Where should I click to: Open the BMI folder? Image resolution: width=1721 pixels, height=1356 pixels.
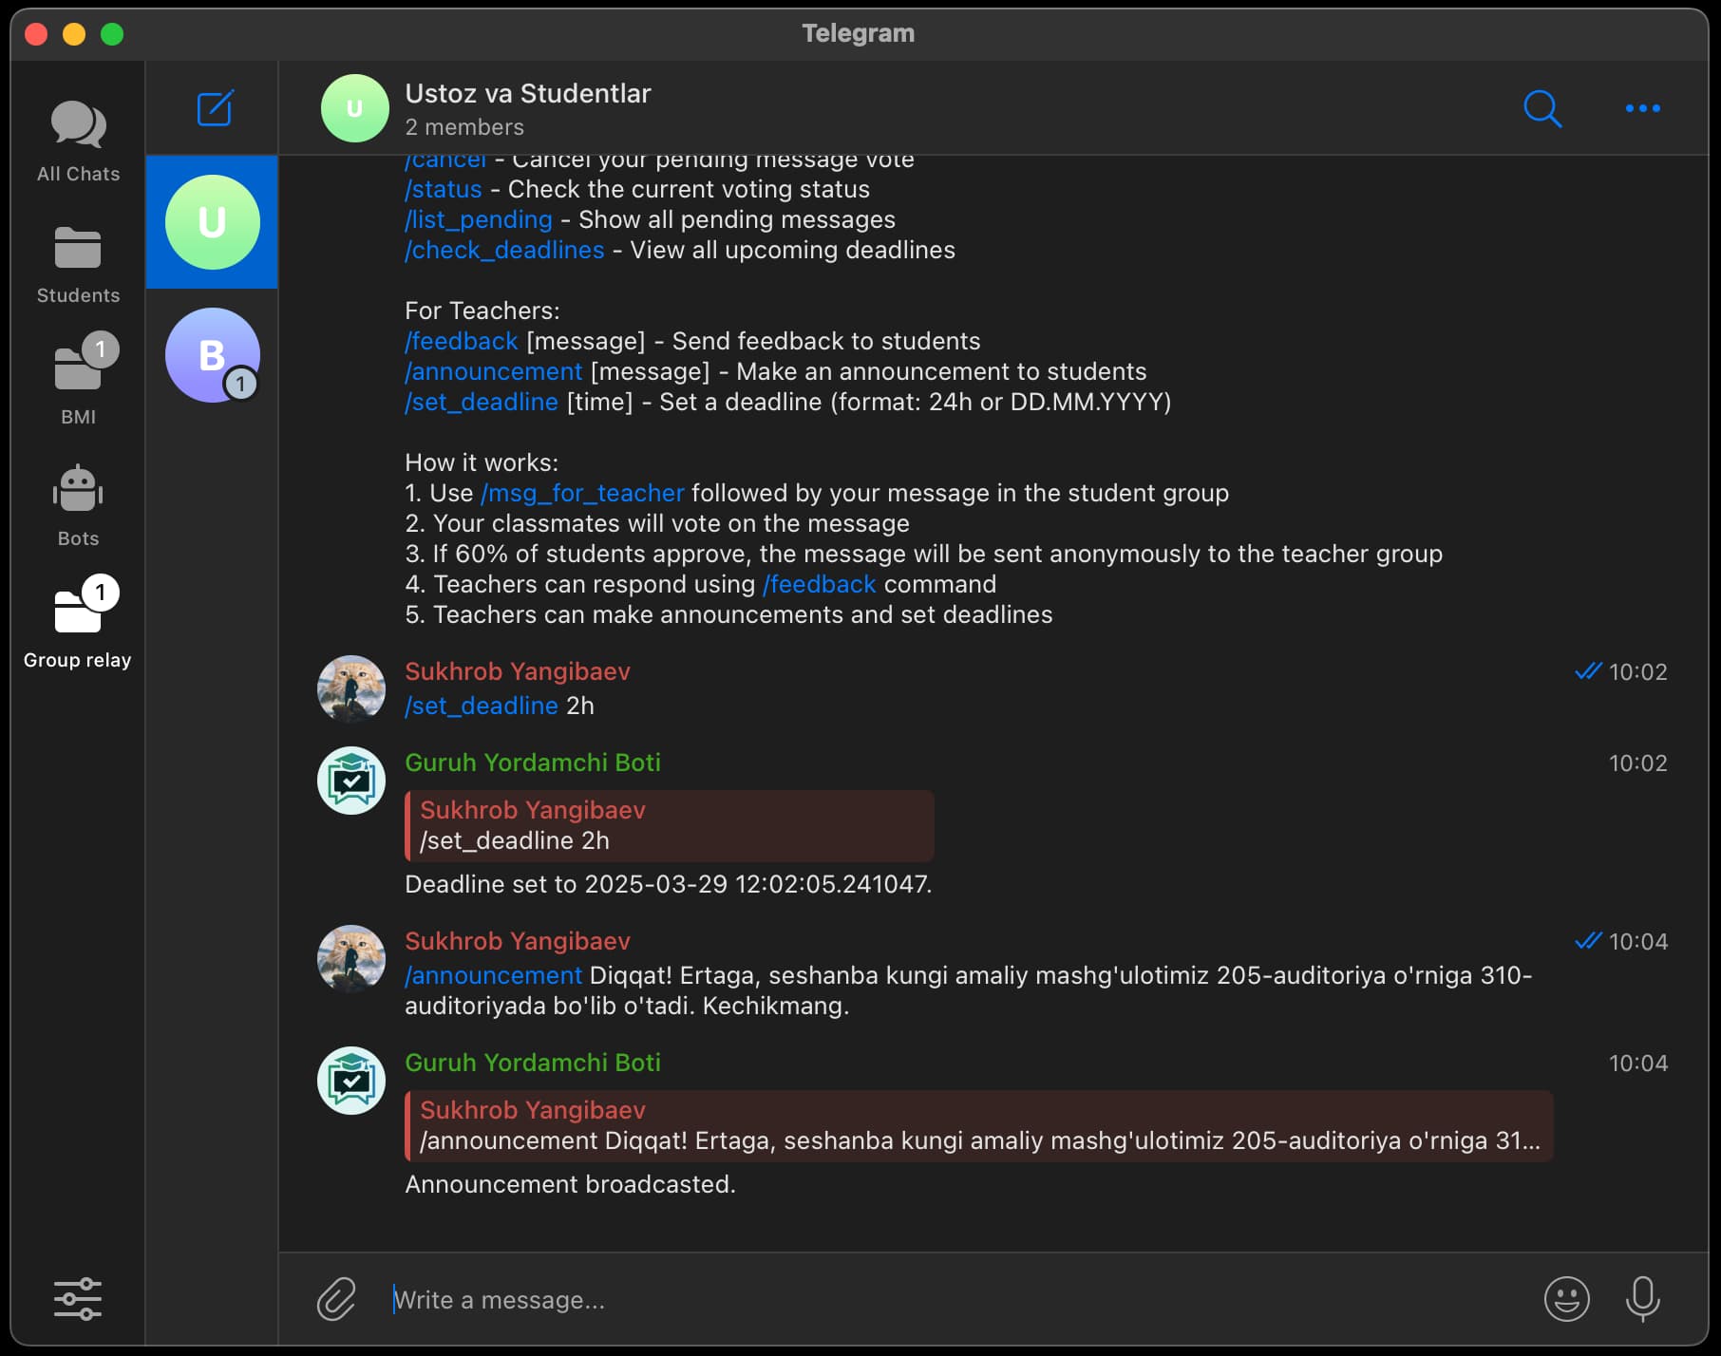(x=78, y=380)
